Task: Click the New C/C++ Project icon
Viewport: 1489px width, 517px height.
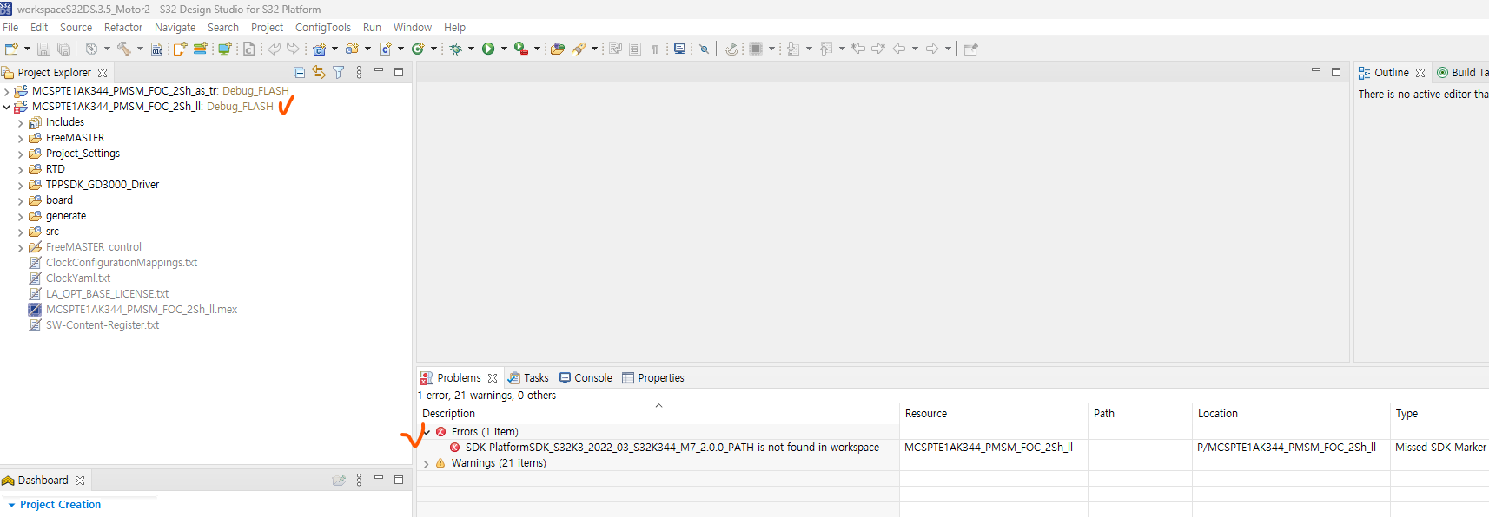Action: click(x=319, y=49)
